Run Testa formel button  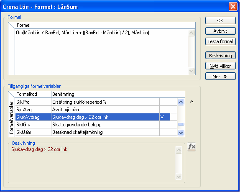pyautogui.click(x=220, y=41)
